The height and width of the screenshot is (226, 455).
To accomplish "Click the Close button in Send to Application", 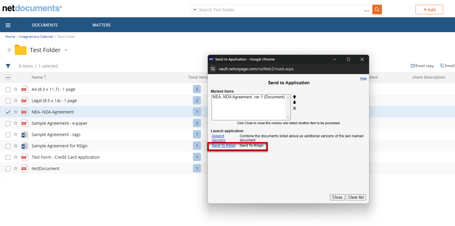I will [337, 197].
